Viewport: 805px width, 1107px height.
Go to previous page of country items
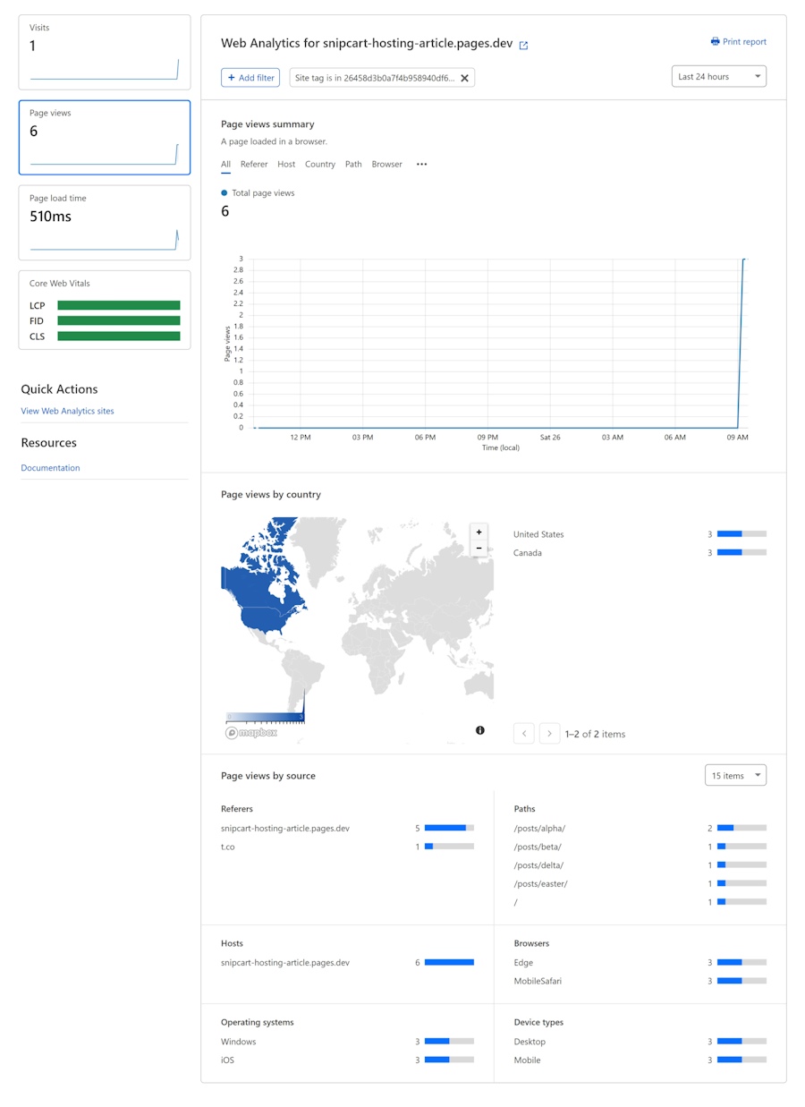(524, 734)
